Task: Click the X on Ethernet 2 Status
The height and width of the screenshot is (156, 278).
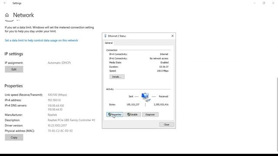Action: [x=172, y=36]
